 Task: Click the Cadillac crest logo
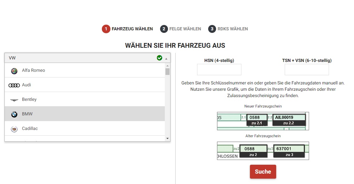click(x=14, y=129)
